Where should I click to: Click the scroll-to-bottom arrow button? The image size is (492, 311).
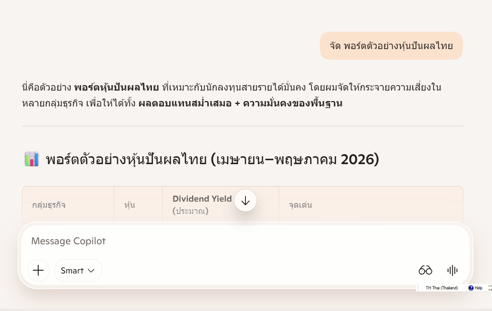pos(245,201)
